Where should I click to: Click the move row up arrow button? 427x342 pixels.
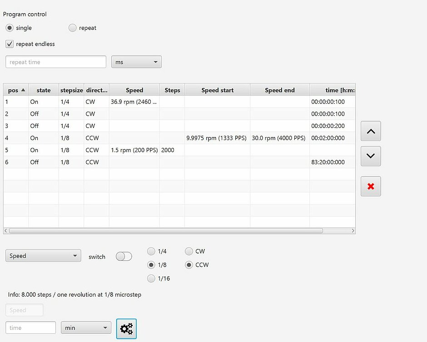pyautogui.click(x=371, y=131)
